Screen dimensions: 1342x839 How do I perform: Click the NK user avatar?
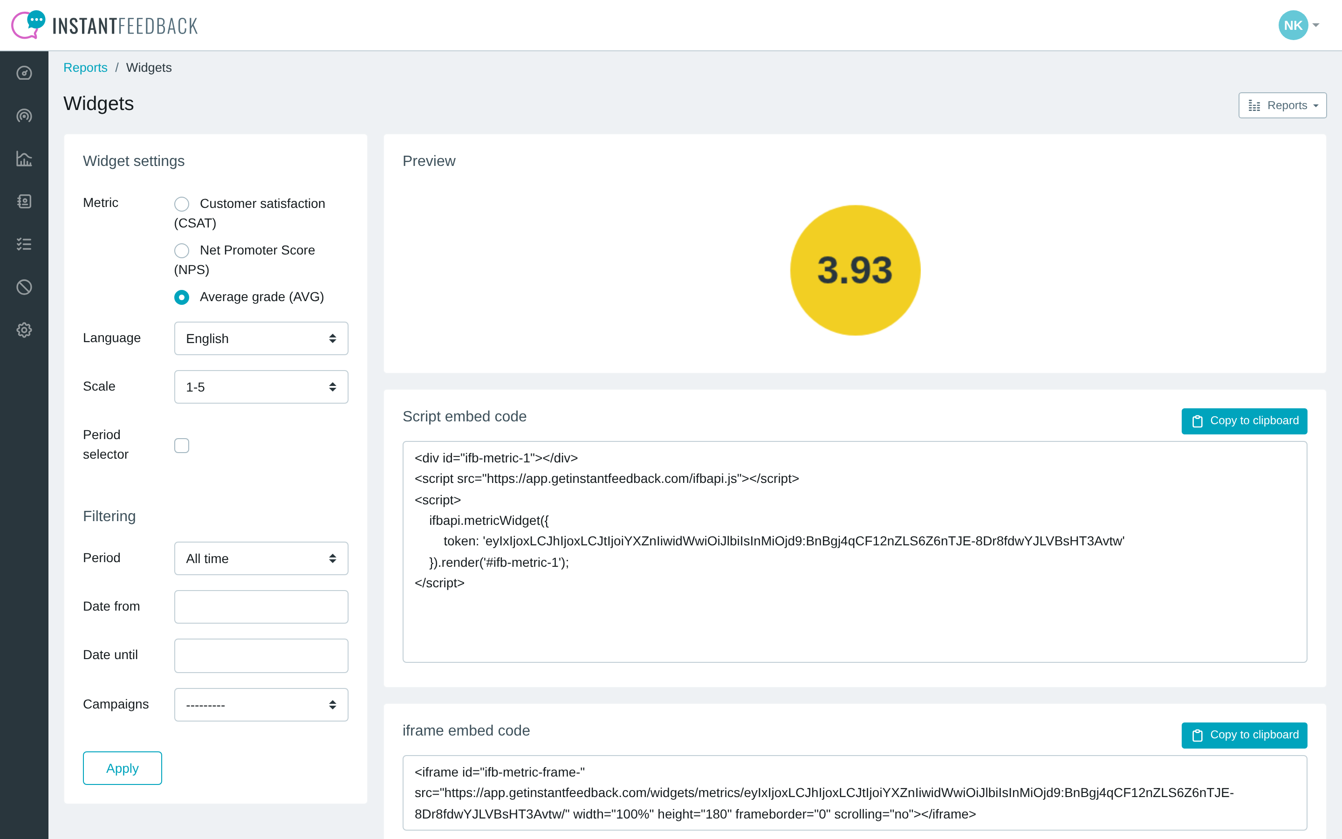pyautogui.click(x=1293, y=25)
